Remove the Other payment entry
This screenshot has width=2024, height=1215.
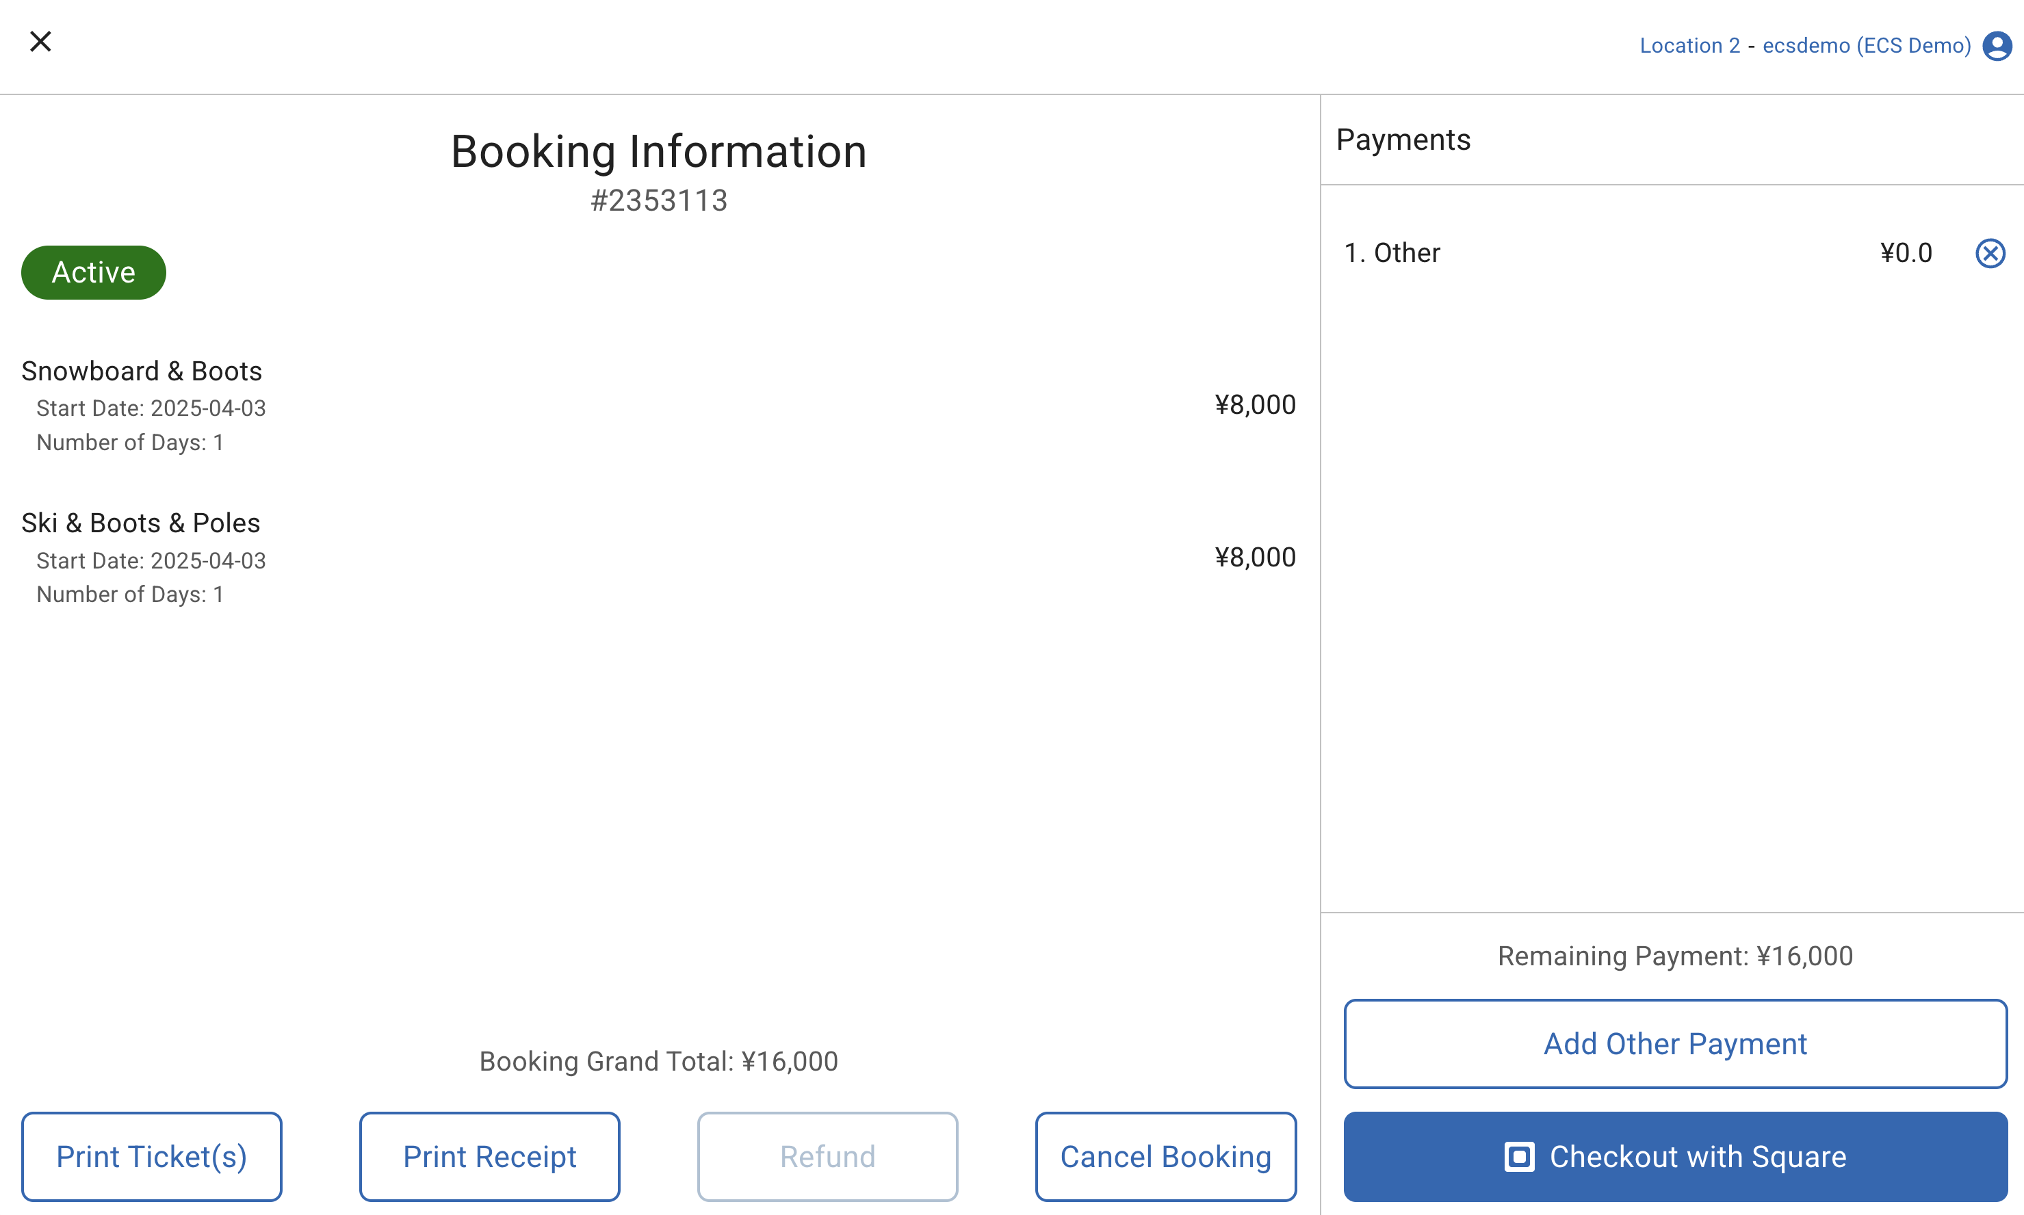[x=1990, y=254]
